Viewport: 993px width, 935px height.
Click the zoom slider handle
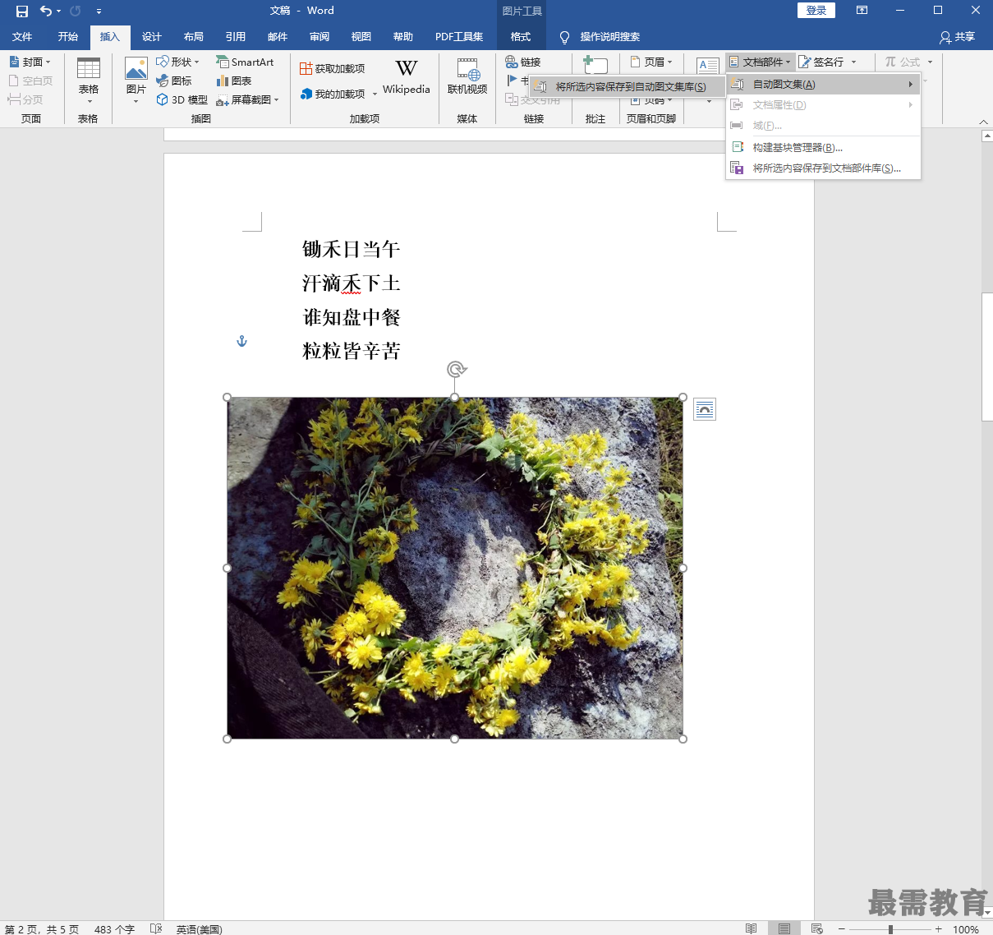[890, 929]
